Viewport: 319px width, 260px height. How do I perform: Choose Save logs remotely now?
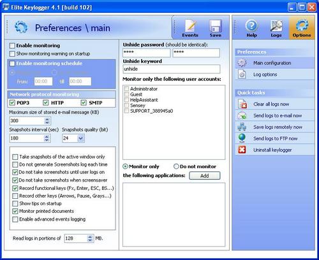pos(274,127)
